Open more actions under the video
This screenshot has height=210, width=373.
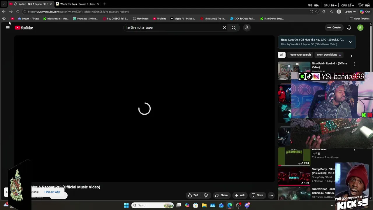[271, 195]
